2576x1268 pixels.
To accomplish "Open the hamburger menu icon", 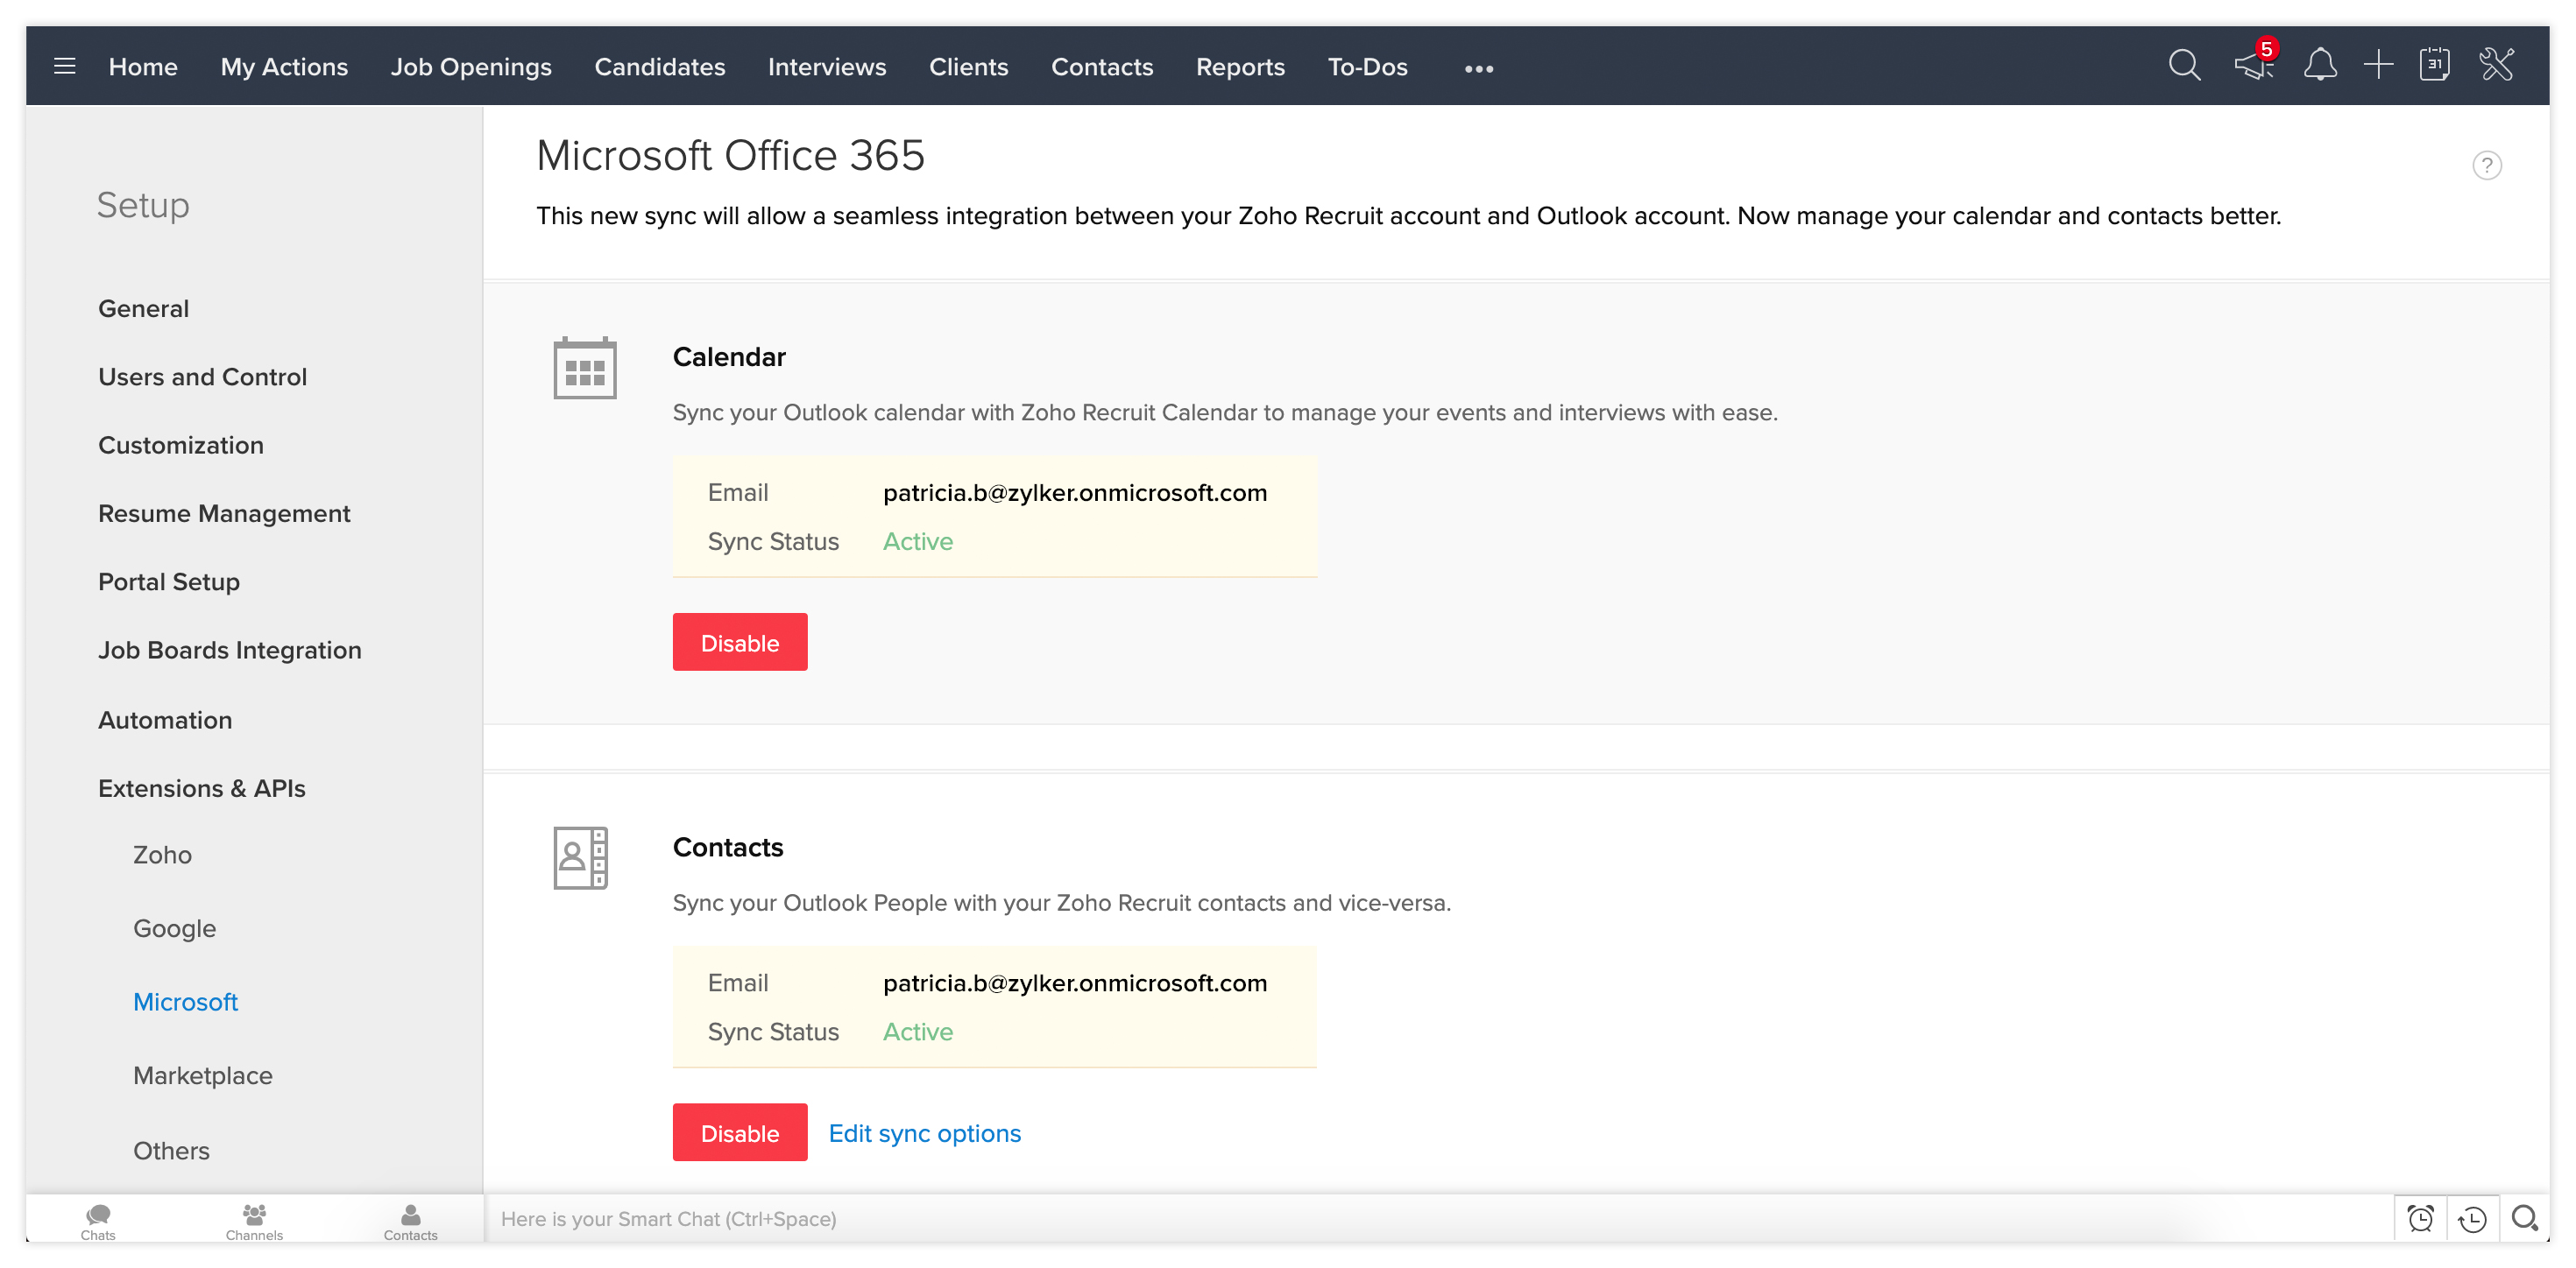I will 64,67.
